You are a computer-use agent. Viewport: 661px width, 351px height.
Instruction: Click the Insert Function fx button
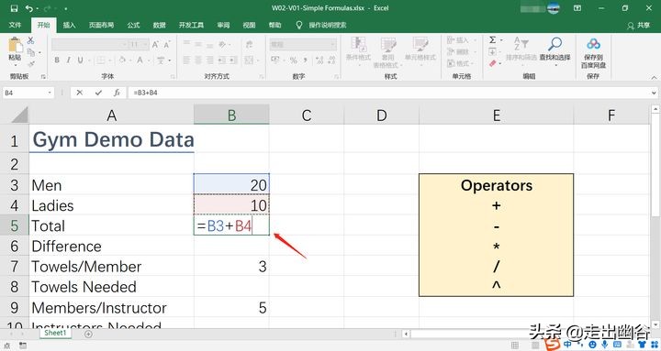click(x=118, y=93)
